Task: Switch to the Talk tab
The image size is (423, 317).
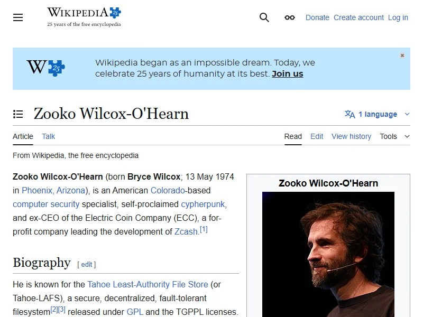Action: click(x=48, y=136)
